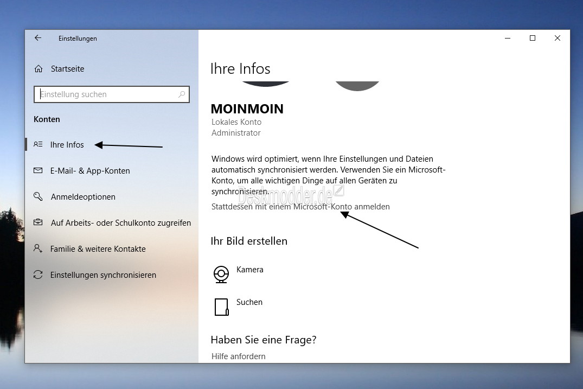Click the Lokales Konto text
The width and height of the screenshot is (583, 389).
pos(236,122)
